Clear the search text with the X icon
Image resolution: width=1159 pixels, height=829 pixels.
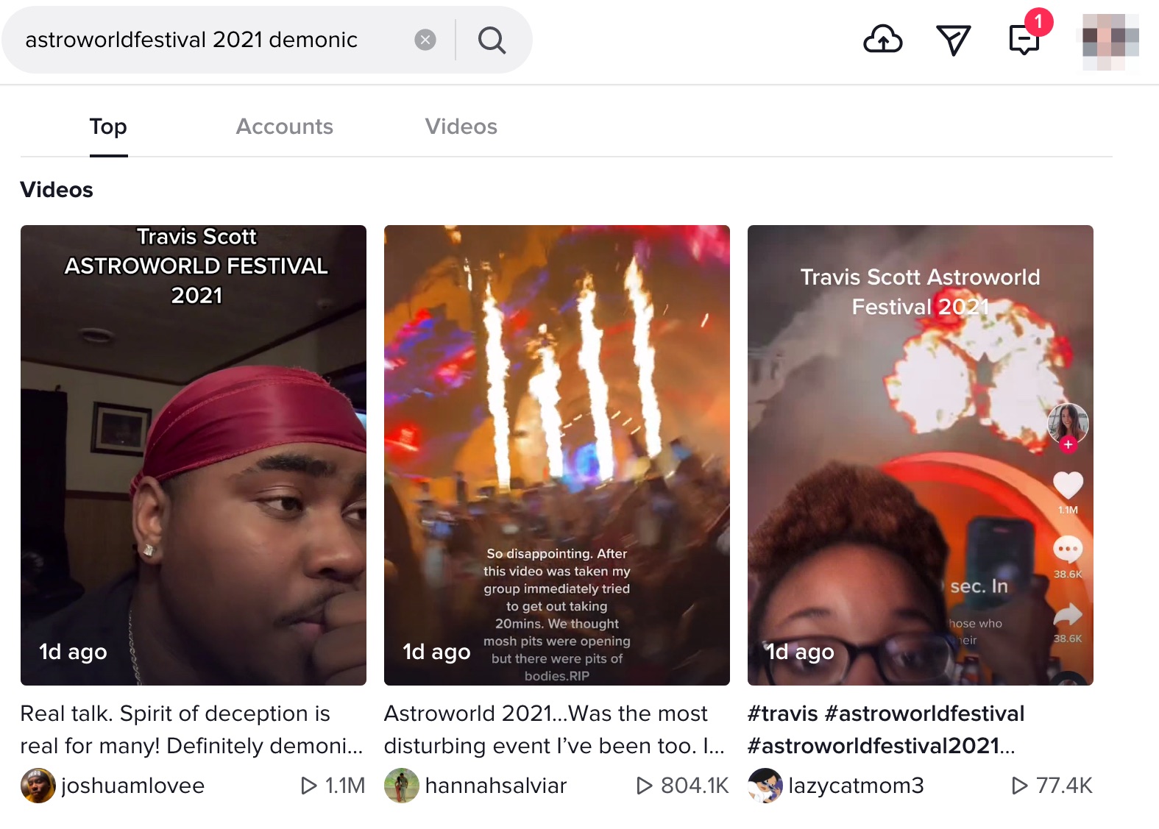pos(425,40)
